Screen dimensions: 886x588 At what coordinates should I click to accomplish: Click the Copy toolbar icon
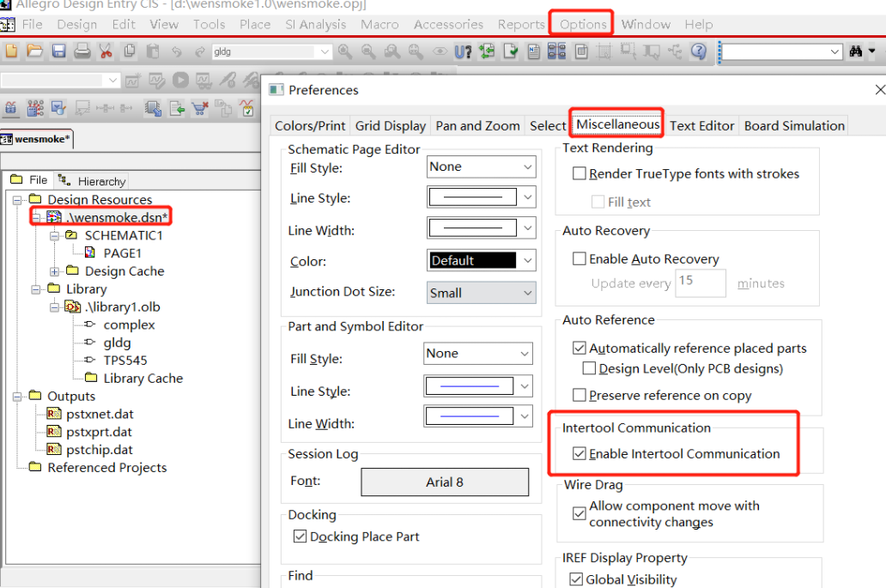[130, 52]
